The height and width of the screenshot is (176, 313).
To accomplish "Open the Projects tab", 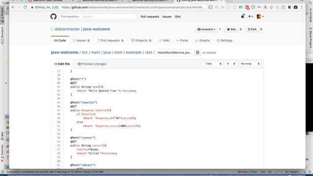I will click(141, 41).
